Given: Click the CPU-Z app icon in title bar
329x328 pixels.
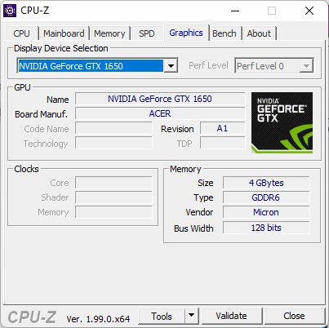Looking at the screenshot, I should [10, 11].
